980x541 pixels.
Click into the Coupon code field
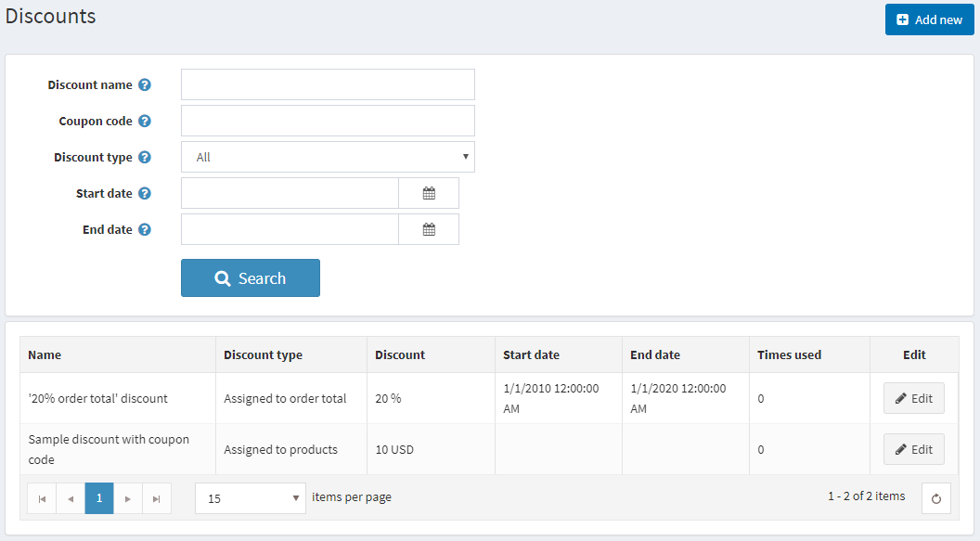click(x=328, y=121)
